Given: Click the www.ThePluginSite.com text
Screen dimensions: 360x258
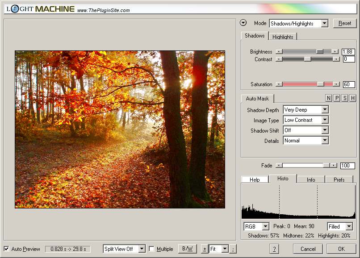Looking at the screenshot, I should (x=104, y=10).
